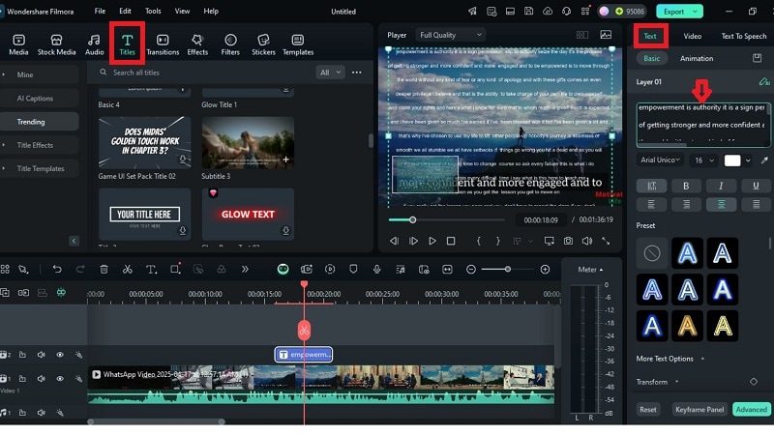Play the video in the player
This screenshot has width=774, height=435.
coord(432,241)
